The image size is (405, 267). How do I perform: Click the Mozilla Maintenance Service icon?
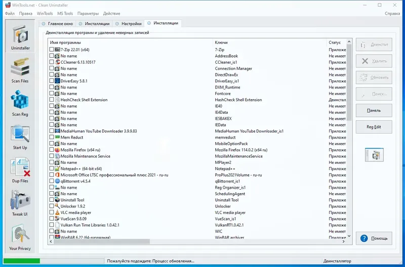click(57, 156)
